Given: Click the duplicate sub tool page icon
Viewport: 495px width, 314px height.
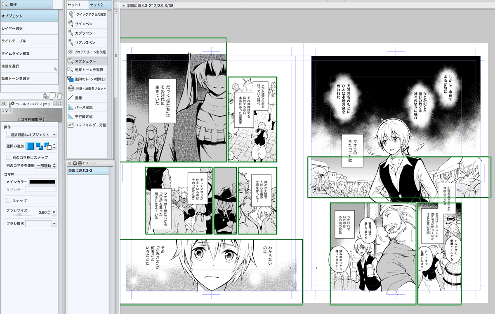Looking at the screenshot, I should (x=53, y=96).
